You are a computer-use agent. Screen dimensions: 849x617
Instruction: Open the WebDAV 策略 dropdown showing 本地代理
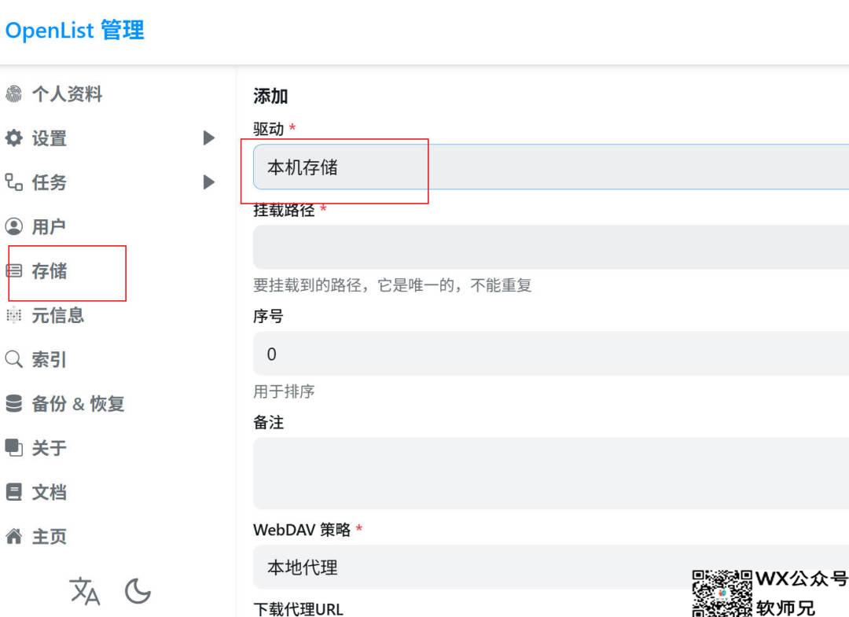coord(550,567)
